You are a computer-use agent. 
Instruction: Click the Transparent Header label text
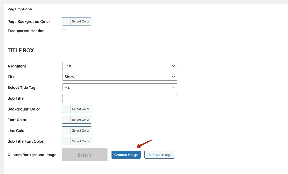[x=26, y=31]
